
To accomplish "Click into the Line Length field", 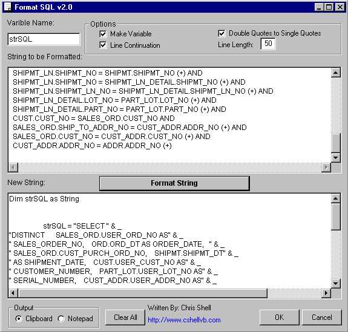I will click(268, 44).
